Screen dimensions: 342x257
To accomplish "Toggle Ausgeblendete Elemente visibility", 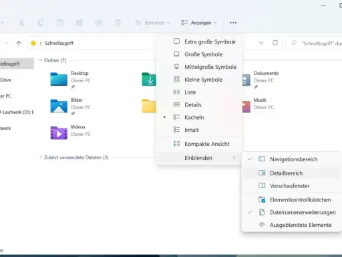I will point(292,225).
